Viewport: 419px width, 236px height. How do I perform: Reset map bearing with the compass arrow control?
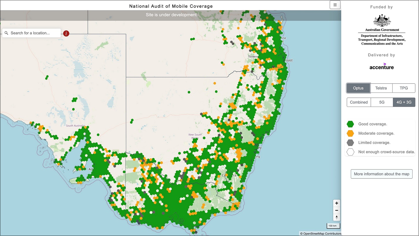pos(336,217)
